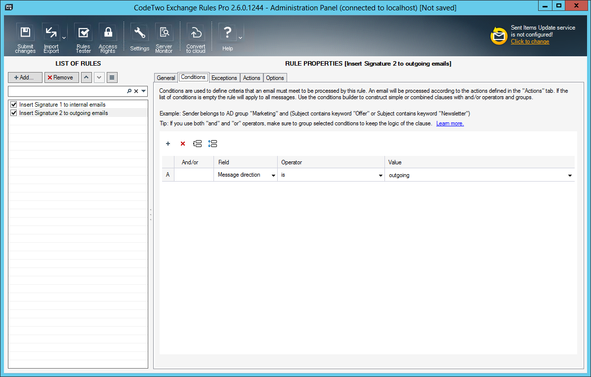This screenshot has height=377, width=591.
Task: Add a new condition with plus icon
Action: (x=168, y=144)
